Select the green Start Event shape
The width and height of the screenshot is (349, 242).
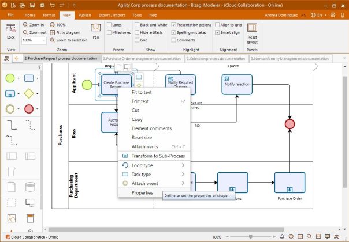10,78
